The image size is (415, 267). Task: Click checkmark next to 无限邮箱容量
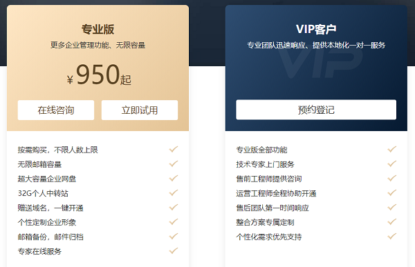[x=174, y=164]
